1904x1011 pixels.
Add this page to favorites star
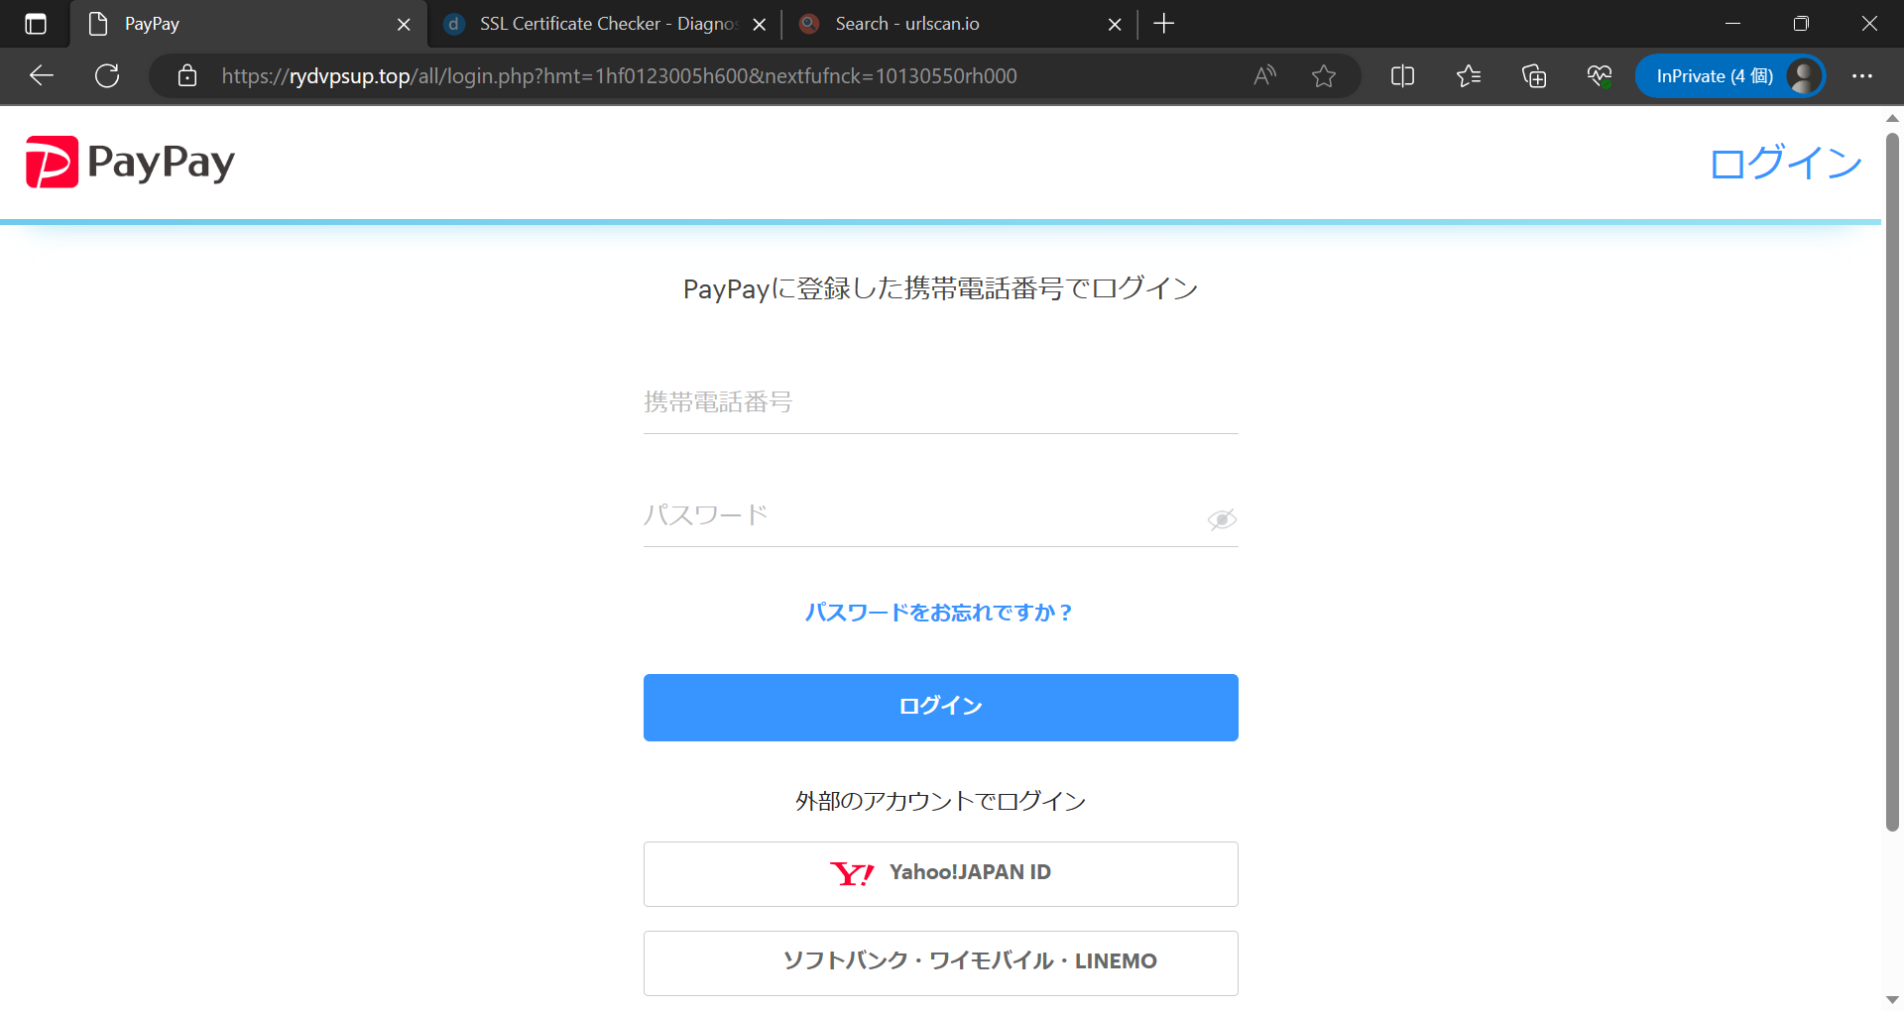click(1324, 76)
